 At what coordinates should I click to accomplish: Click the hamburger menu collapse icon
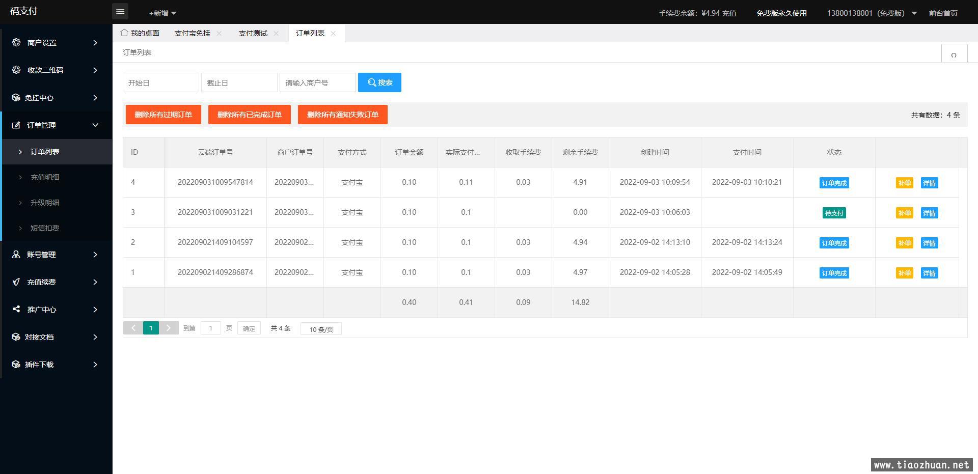[120, 11]
